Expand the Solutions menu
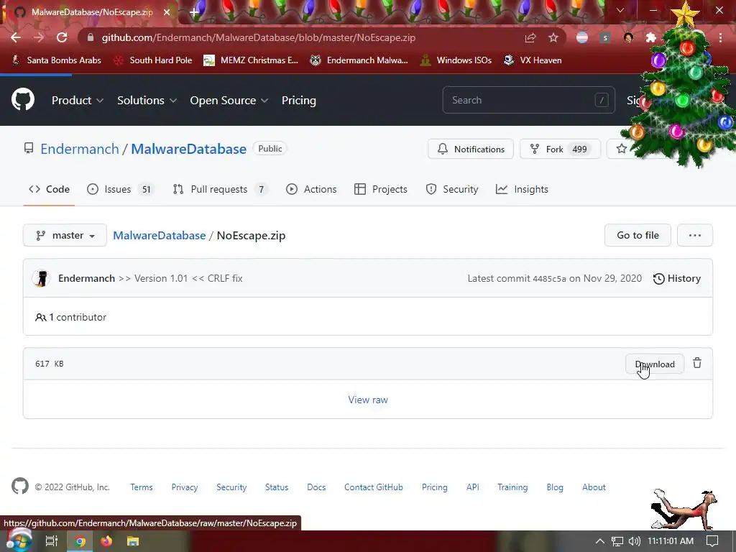This screenshot has height=552, width=736. click(147, 101)
